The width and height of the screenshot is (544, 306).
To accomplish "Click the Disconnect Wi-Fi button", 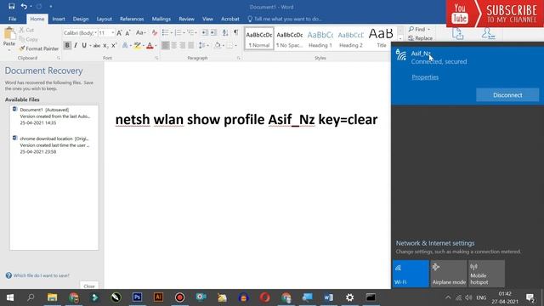I will [507, 94].
